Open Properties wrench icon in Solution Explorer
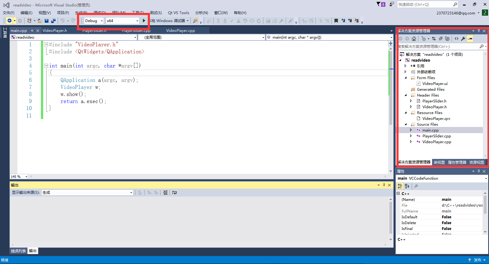The width and height of the screenshot is (489, 264). click(463, 39)
